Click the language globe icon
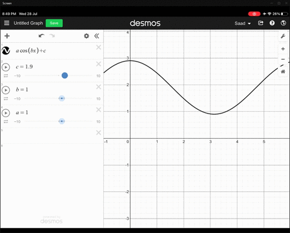Screen dimensions: 290x233 pyautogui.click(x=283, y=23)
